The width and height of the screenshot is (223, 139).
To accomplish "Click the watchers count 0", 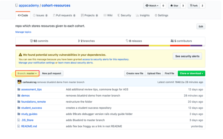I will (163, 6).
